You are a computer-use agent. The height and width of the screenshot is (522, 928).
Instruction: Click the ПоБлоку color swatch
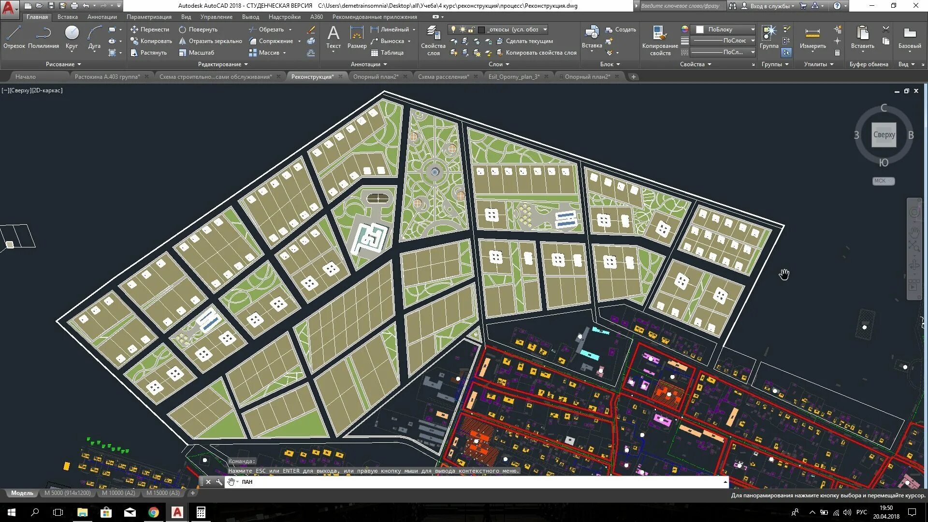699,29
